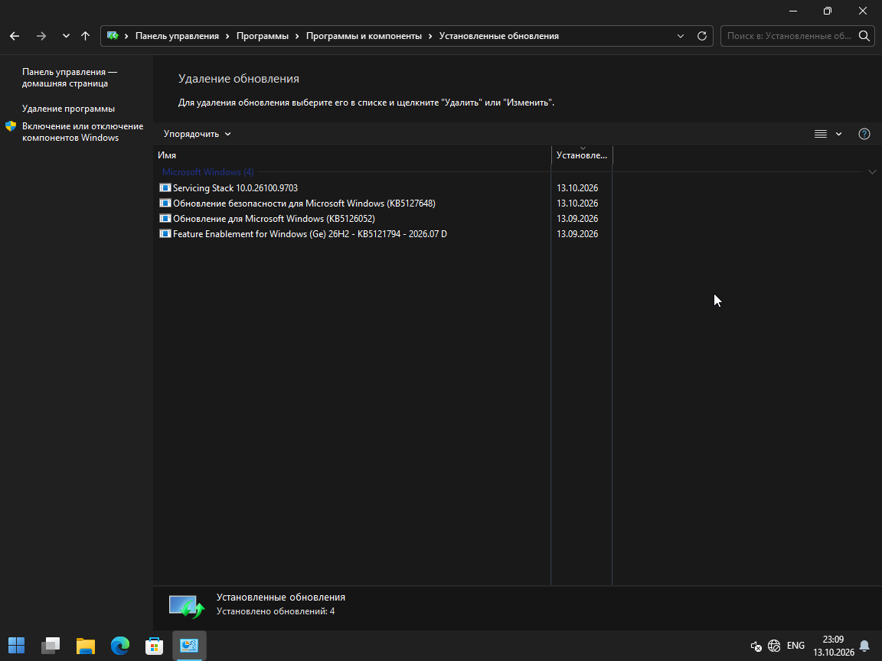Viewport: 882px width, 661px height.
Task: Click the icon of Servicing Stack update
Action: 165,187
